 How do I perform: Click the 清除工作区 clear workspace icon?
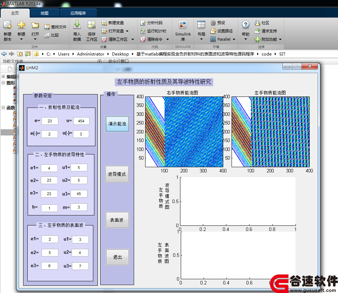point(104,39)
